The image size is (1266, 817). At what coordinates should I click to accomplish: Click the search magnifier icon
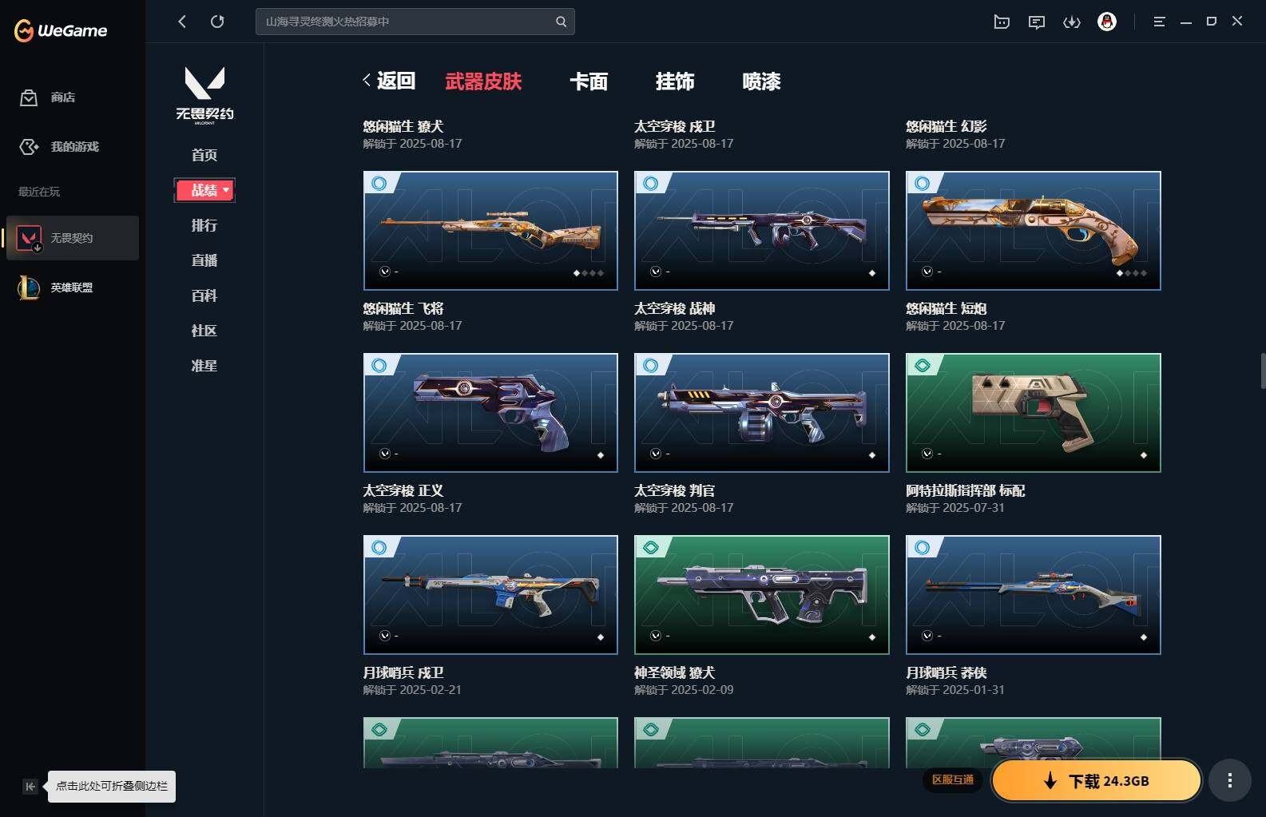[561, 22]
